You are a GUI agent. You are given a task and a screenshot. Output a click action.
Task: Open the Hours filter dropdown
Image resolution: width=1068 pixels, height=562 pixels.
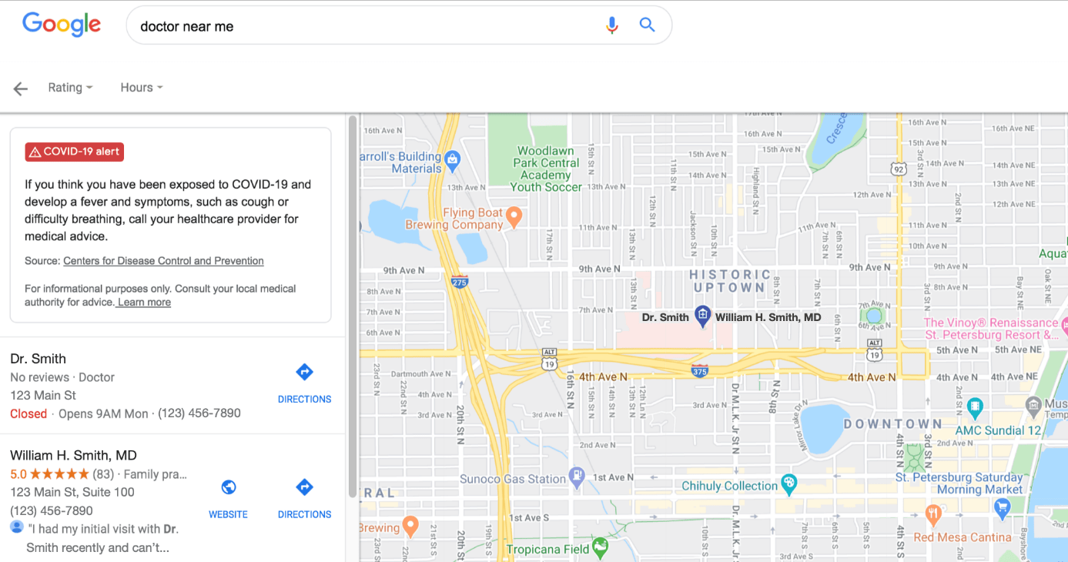pos(142,88)
